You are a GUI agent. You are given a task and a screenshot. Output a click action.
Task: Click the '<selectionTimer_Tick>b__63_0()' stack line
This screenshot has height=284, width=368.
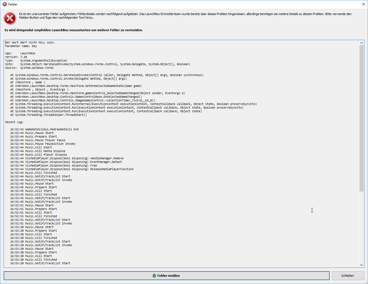[83, 101]
